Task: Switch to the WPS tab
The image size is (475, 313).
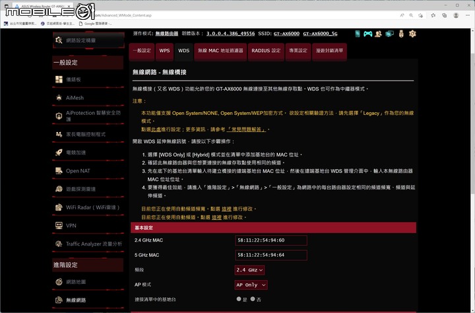Action: [x=164, y=51]
